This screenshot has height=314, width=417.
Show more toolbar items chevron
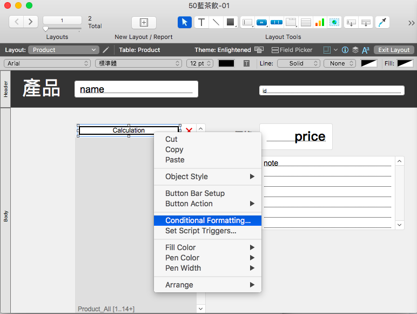coord(411,23)
